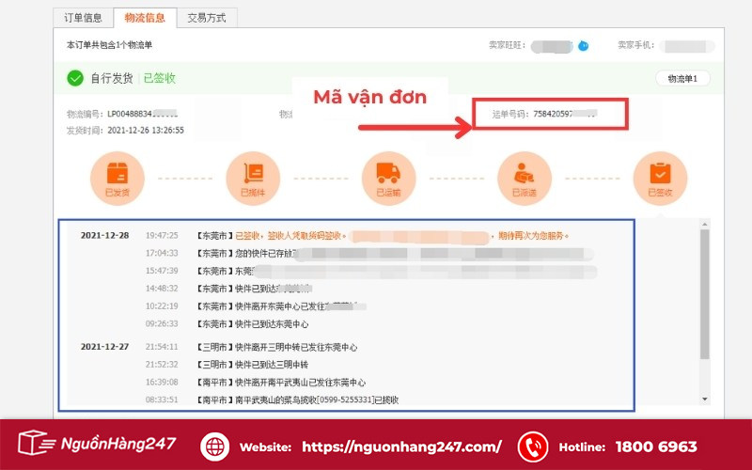Click the 卖家手机 label

click(636, 45)
